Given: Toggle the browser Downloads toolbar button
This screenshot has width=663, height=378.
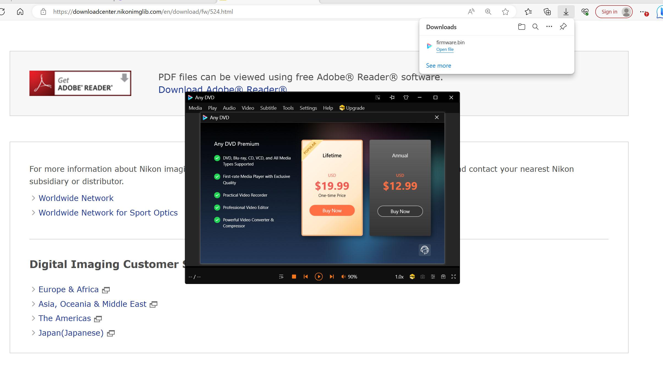Looking at the screenshot, I should coord(566,12).
